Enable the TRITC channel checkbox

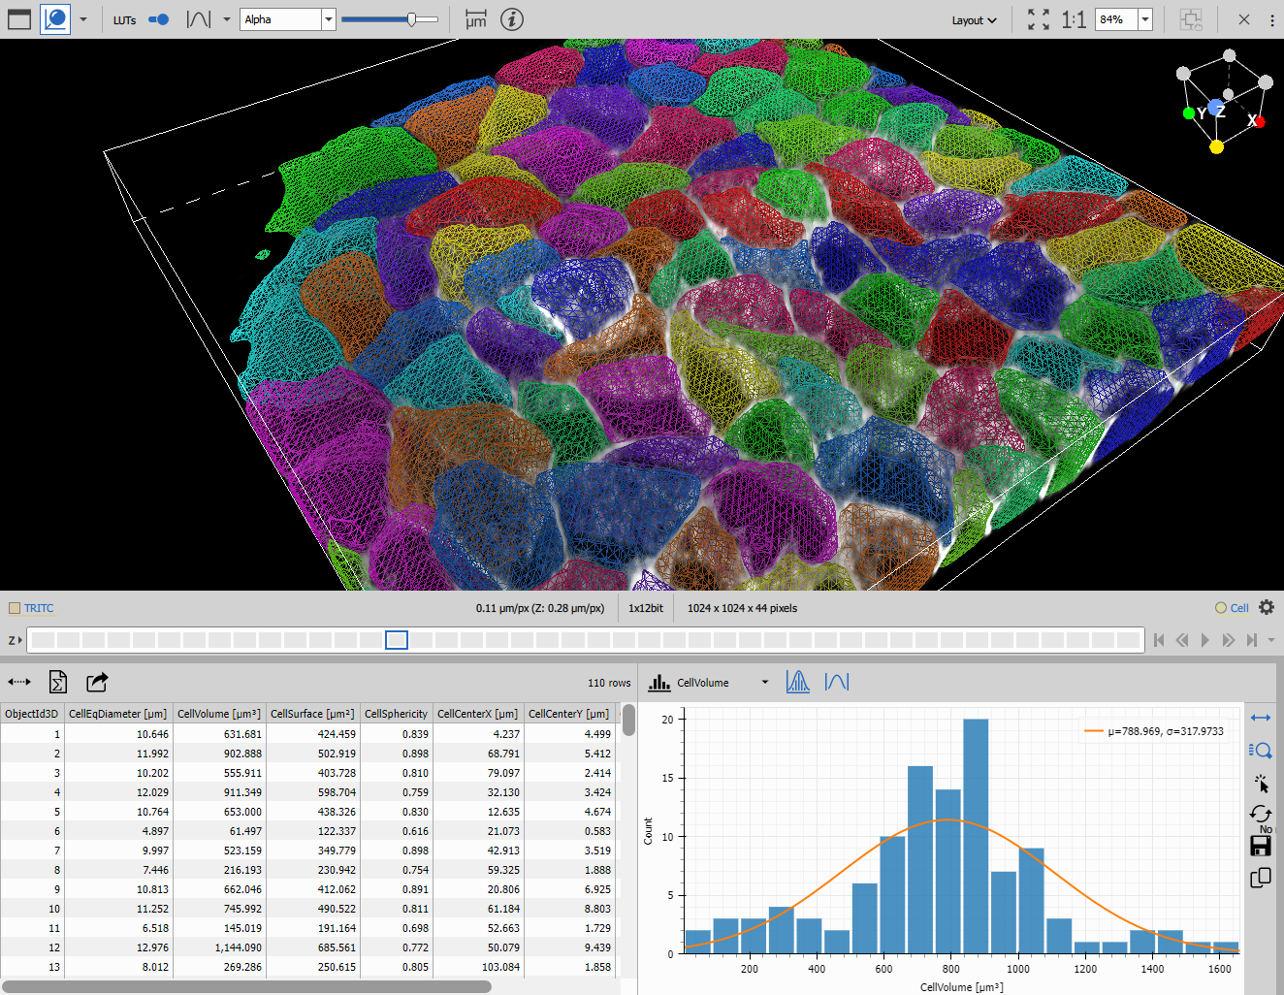click(x=15, y=608)
